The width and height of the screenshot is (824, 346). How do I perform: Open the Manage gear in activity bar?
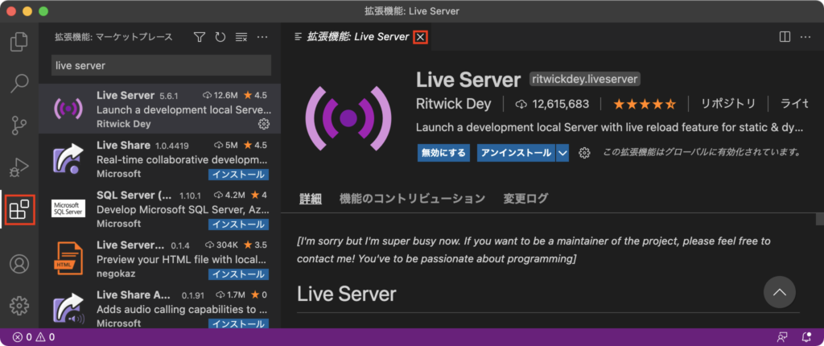[x=19, y=305]
